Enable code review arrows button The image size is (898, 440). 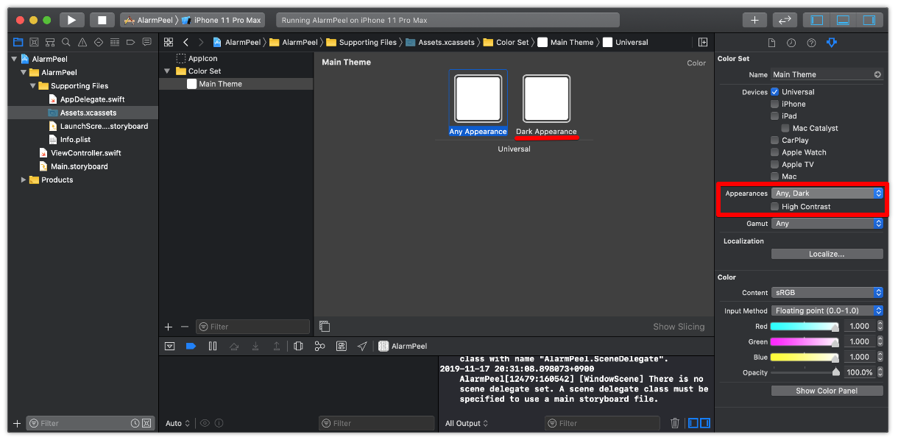pyautogui.click(x=785, y=20)
